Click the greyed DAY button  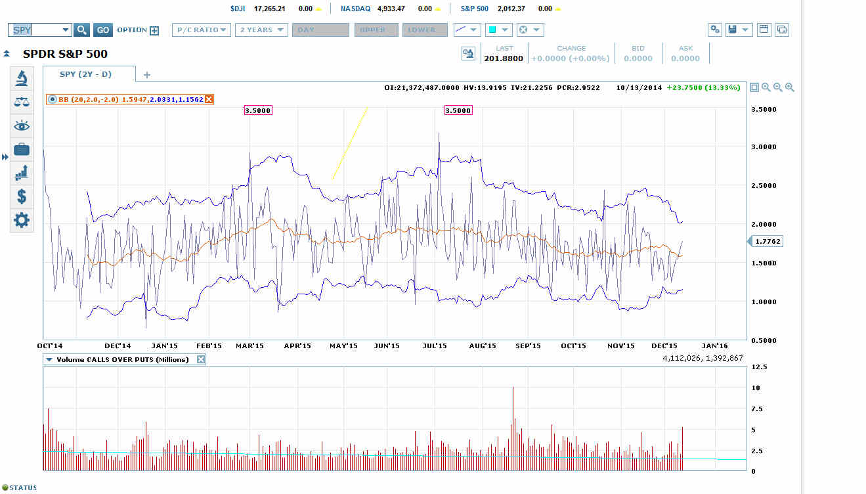click(320, 30)
